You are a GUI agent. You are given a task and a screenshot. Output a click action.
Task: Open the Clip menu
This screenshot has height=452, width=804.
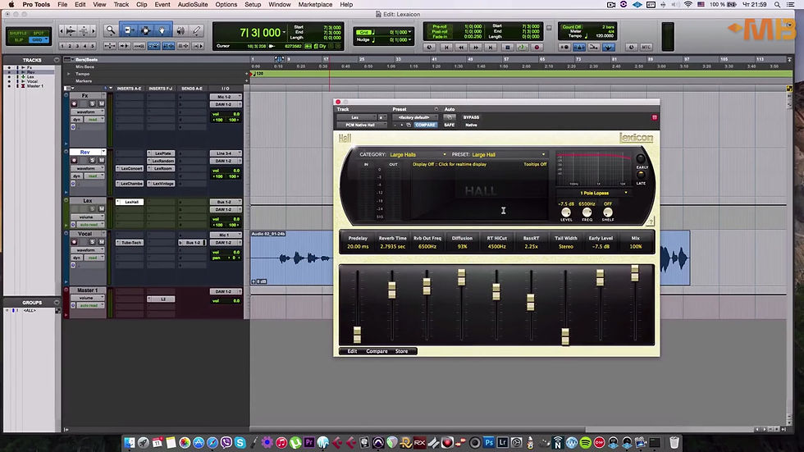click(x=141, y=5)
